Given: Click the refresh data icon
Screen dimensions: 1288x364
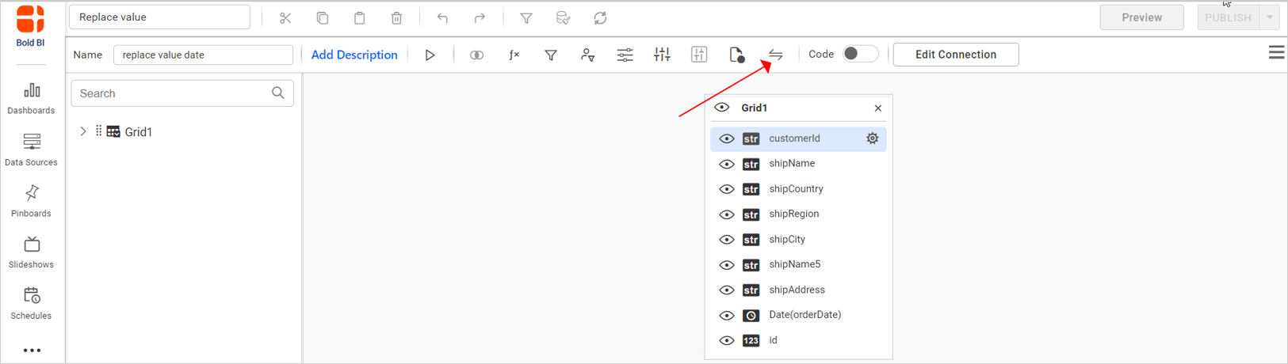Looking at the screenshot, I should pos(600,18).
